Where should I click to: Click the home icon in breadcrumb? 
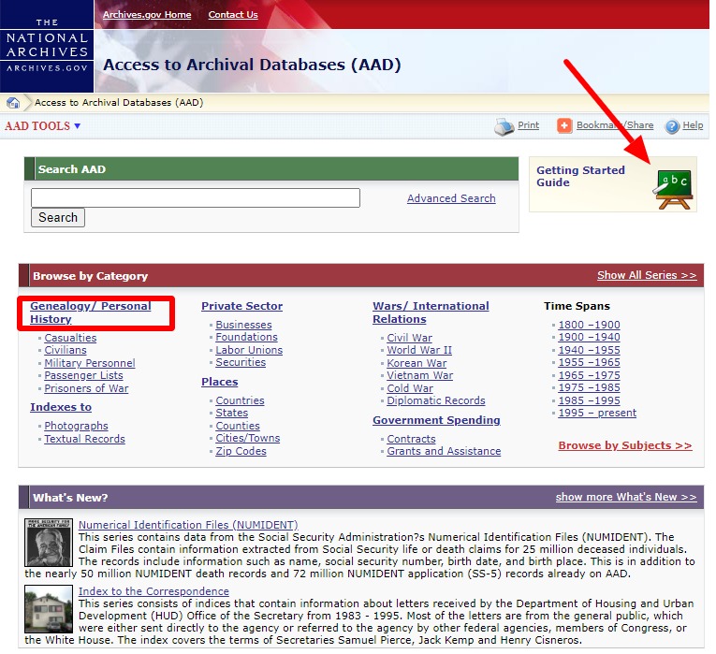pos(13,103)
